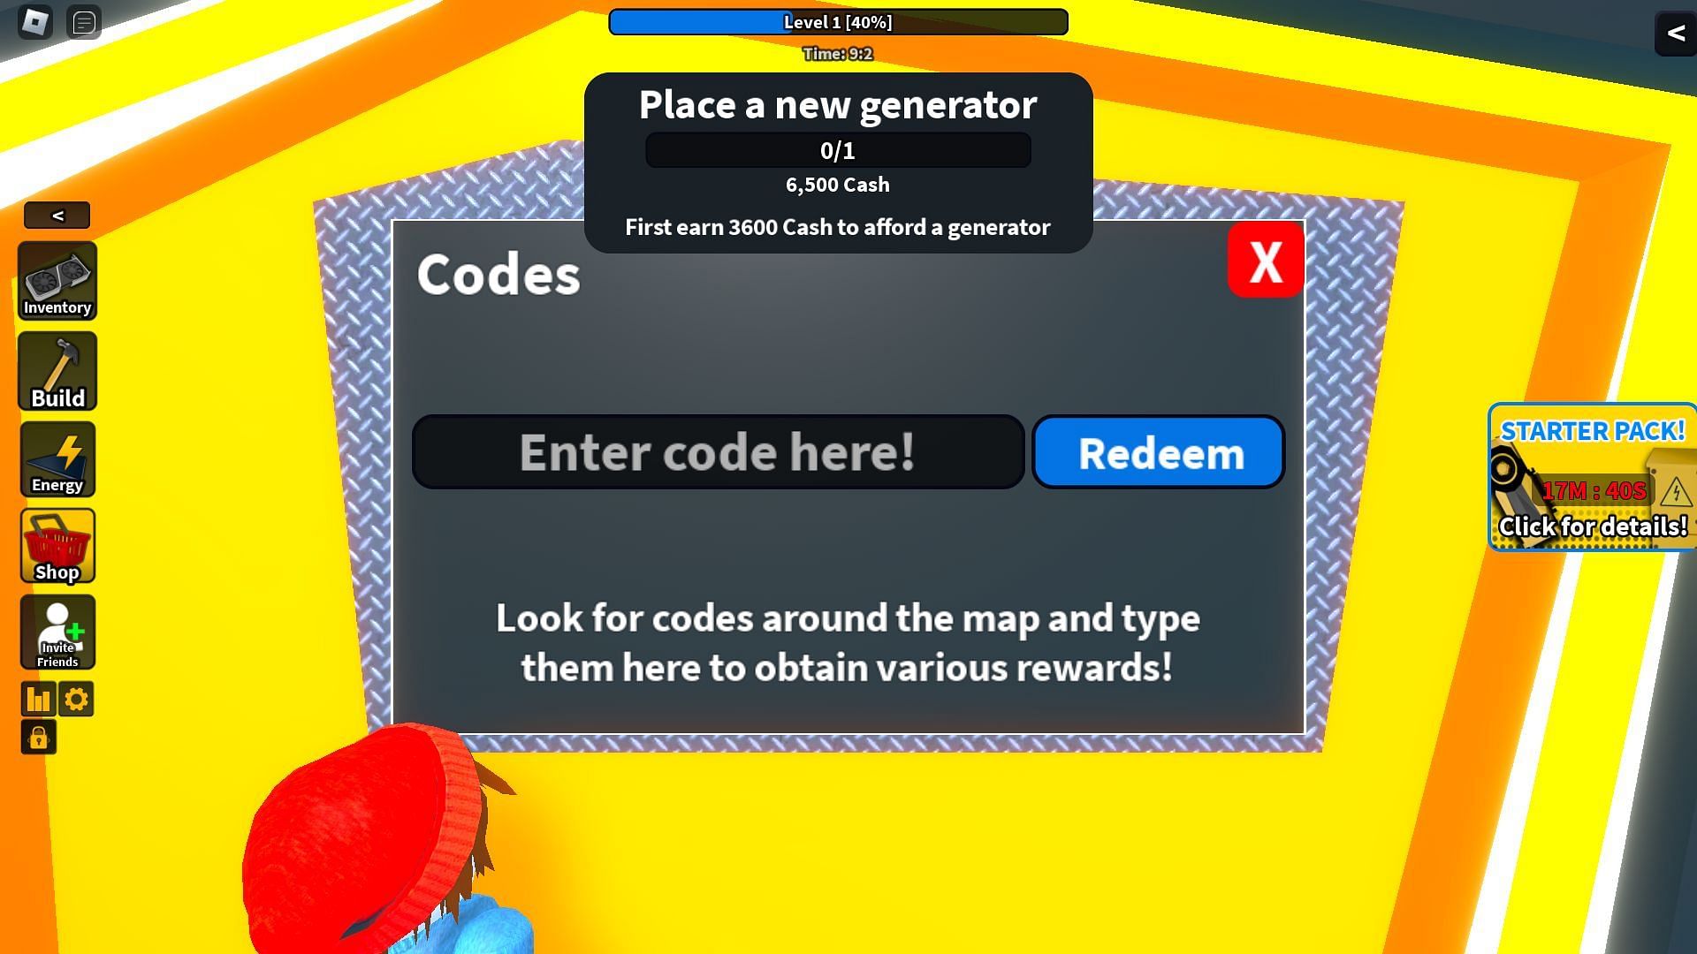Click the Enter code here field

pos(717,452)
